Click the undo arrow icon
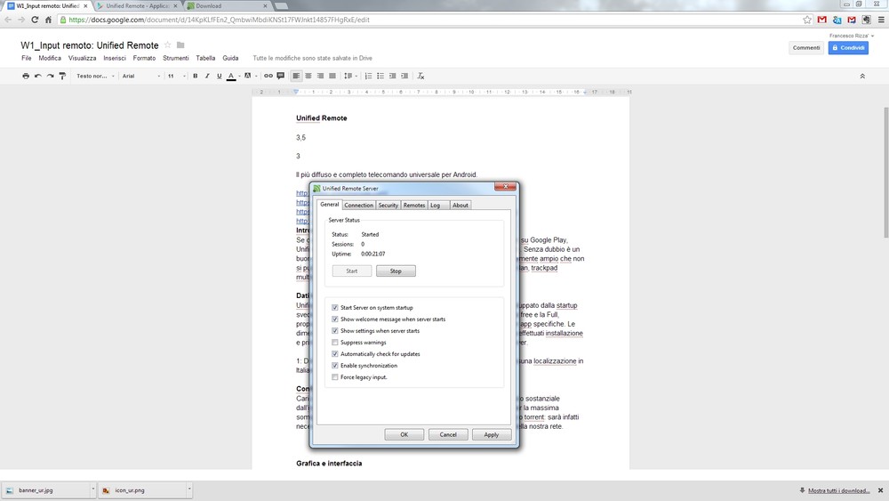Image resolution: width=889 pixels, height=501 pixels. pyautogui.click(x=38, y=77)
